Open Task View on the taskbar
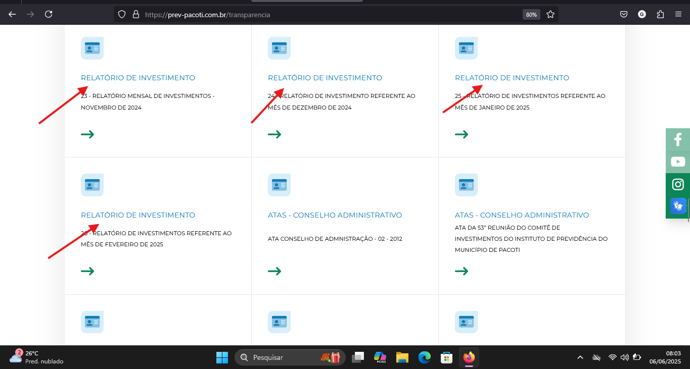Screen dimensions: 690x369 pos(358,357)
